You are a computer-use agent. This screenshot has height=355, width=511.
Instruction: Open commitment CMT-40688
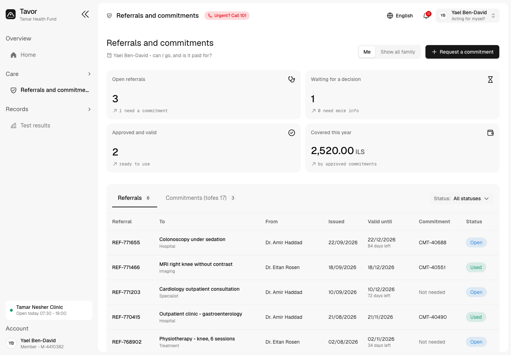tap(433, 243)
